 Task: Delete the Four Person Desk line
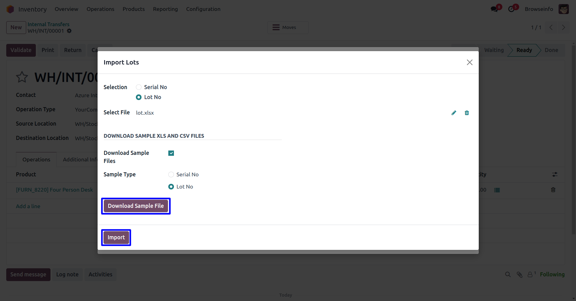553,190
